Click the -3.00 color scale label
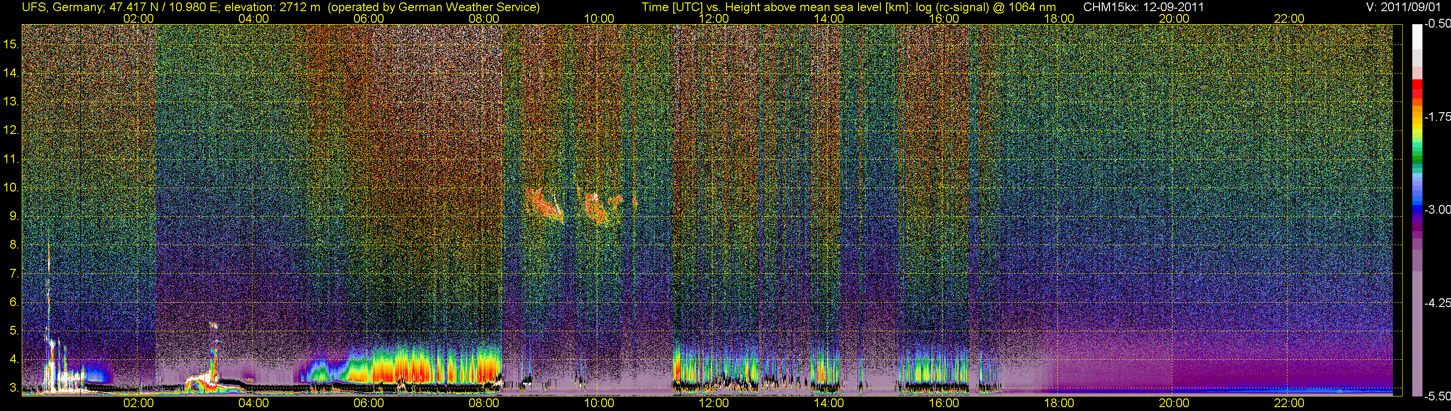1451x411 pixels. coord(1437,209)
